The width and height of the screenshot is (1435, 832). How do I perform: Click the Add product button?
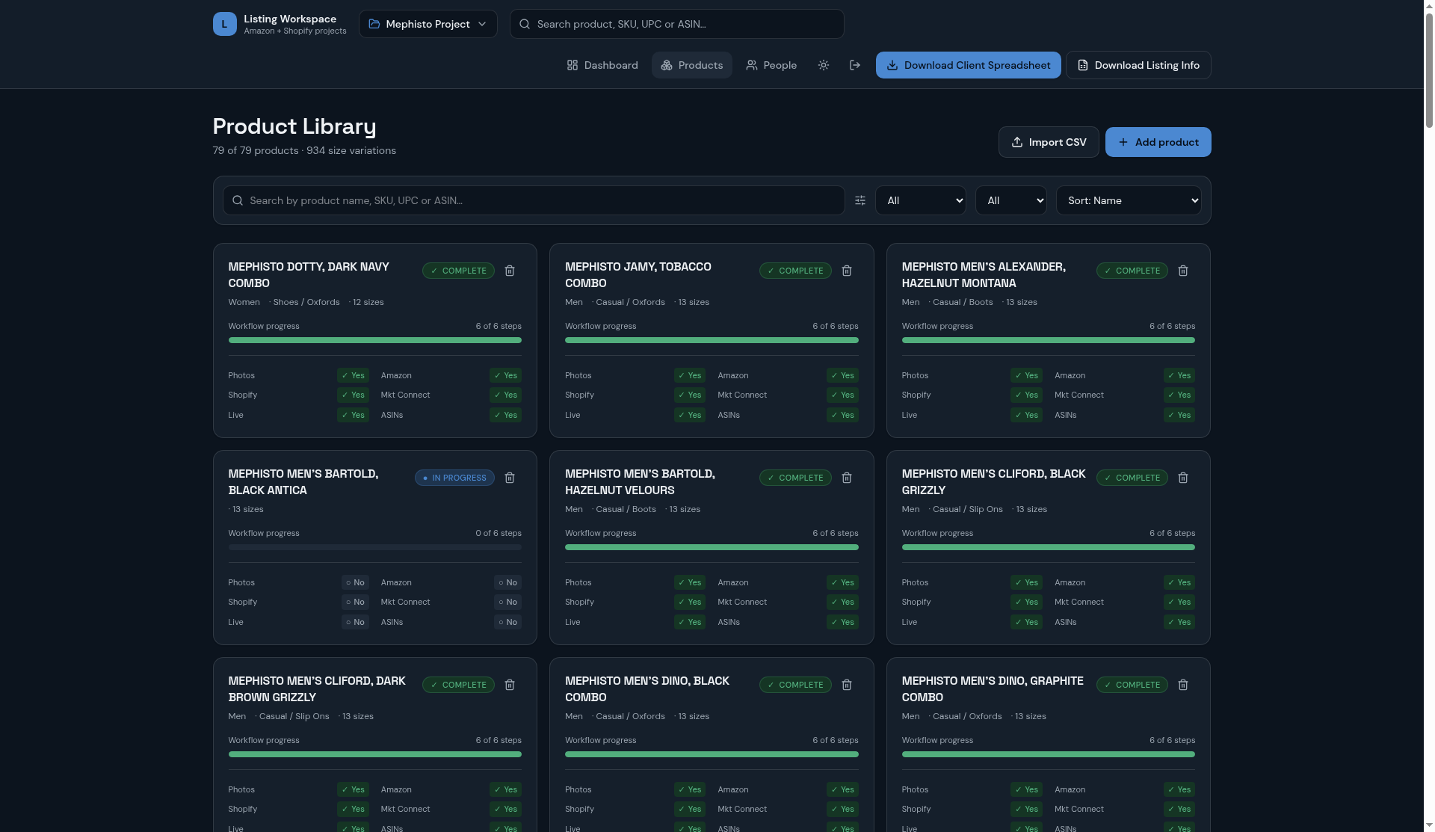pyautogui.click(x=1158, y=142)
